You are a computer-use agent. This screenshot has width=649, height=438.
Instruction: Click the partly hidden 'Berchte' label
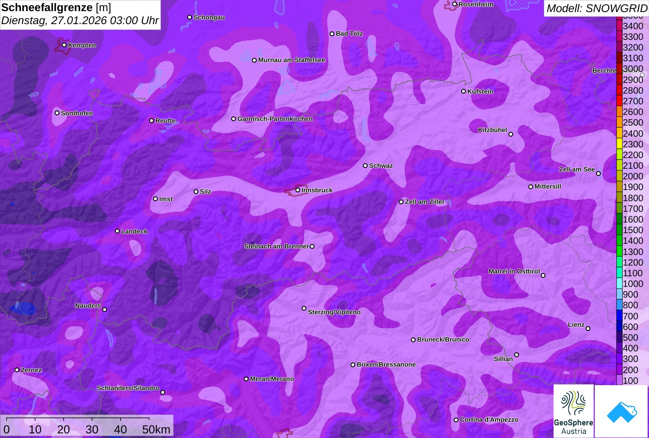(604, 71)
